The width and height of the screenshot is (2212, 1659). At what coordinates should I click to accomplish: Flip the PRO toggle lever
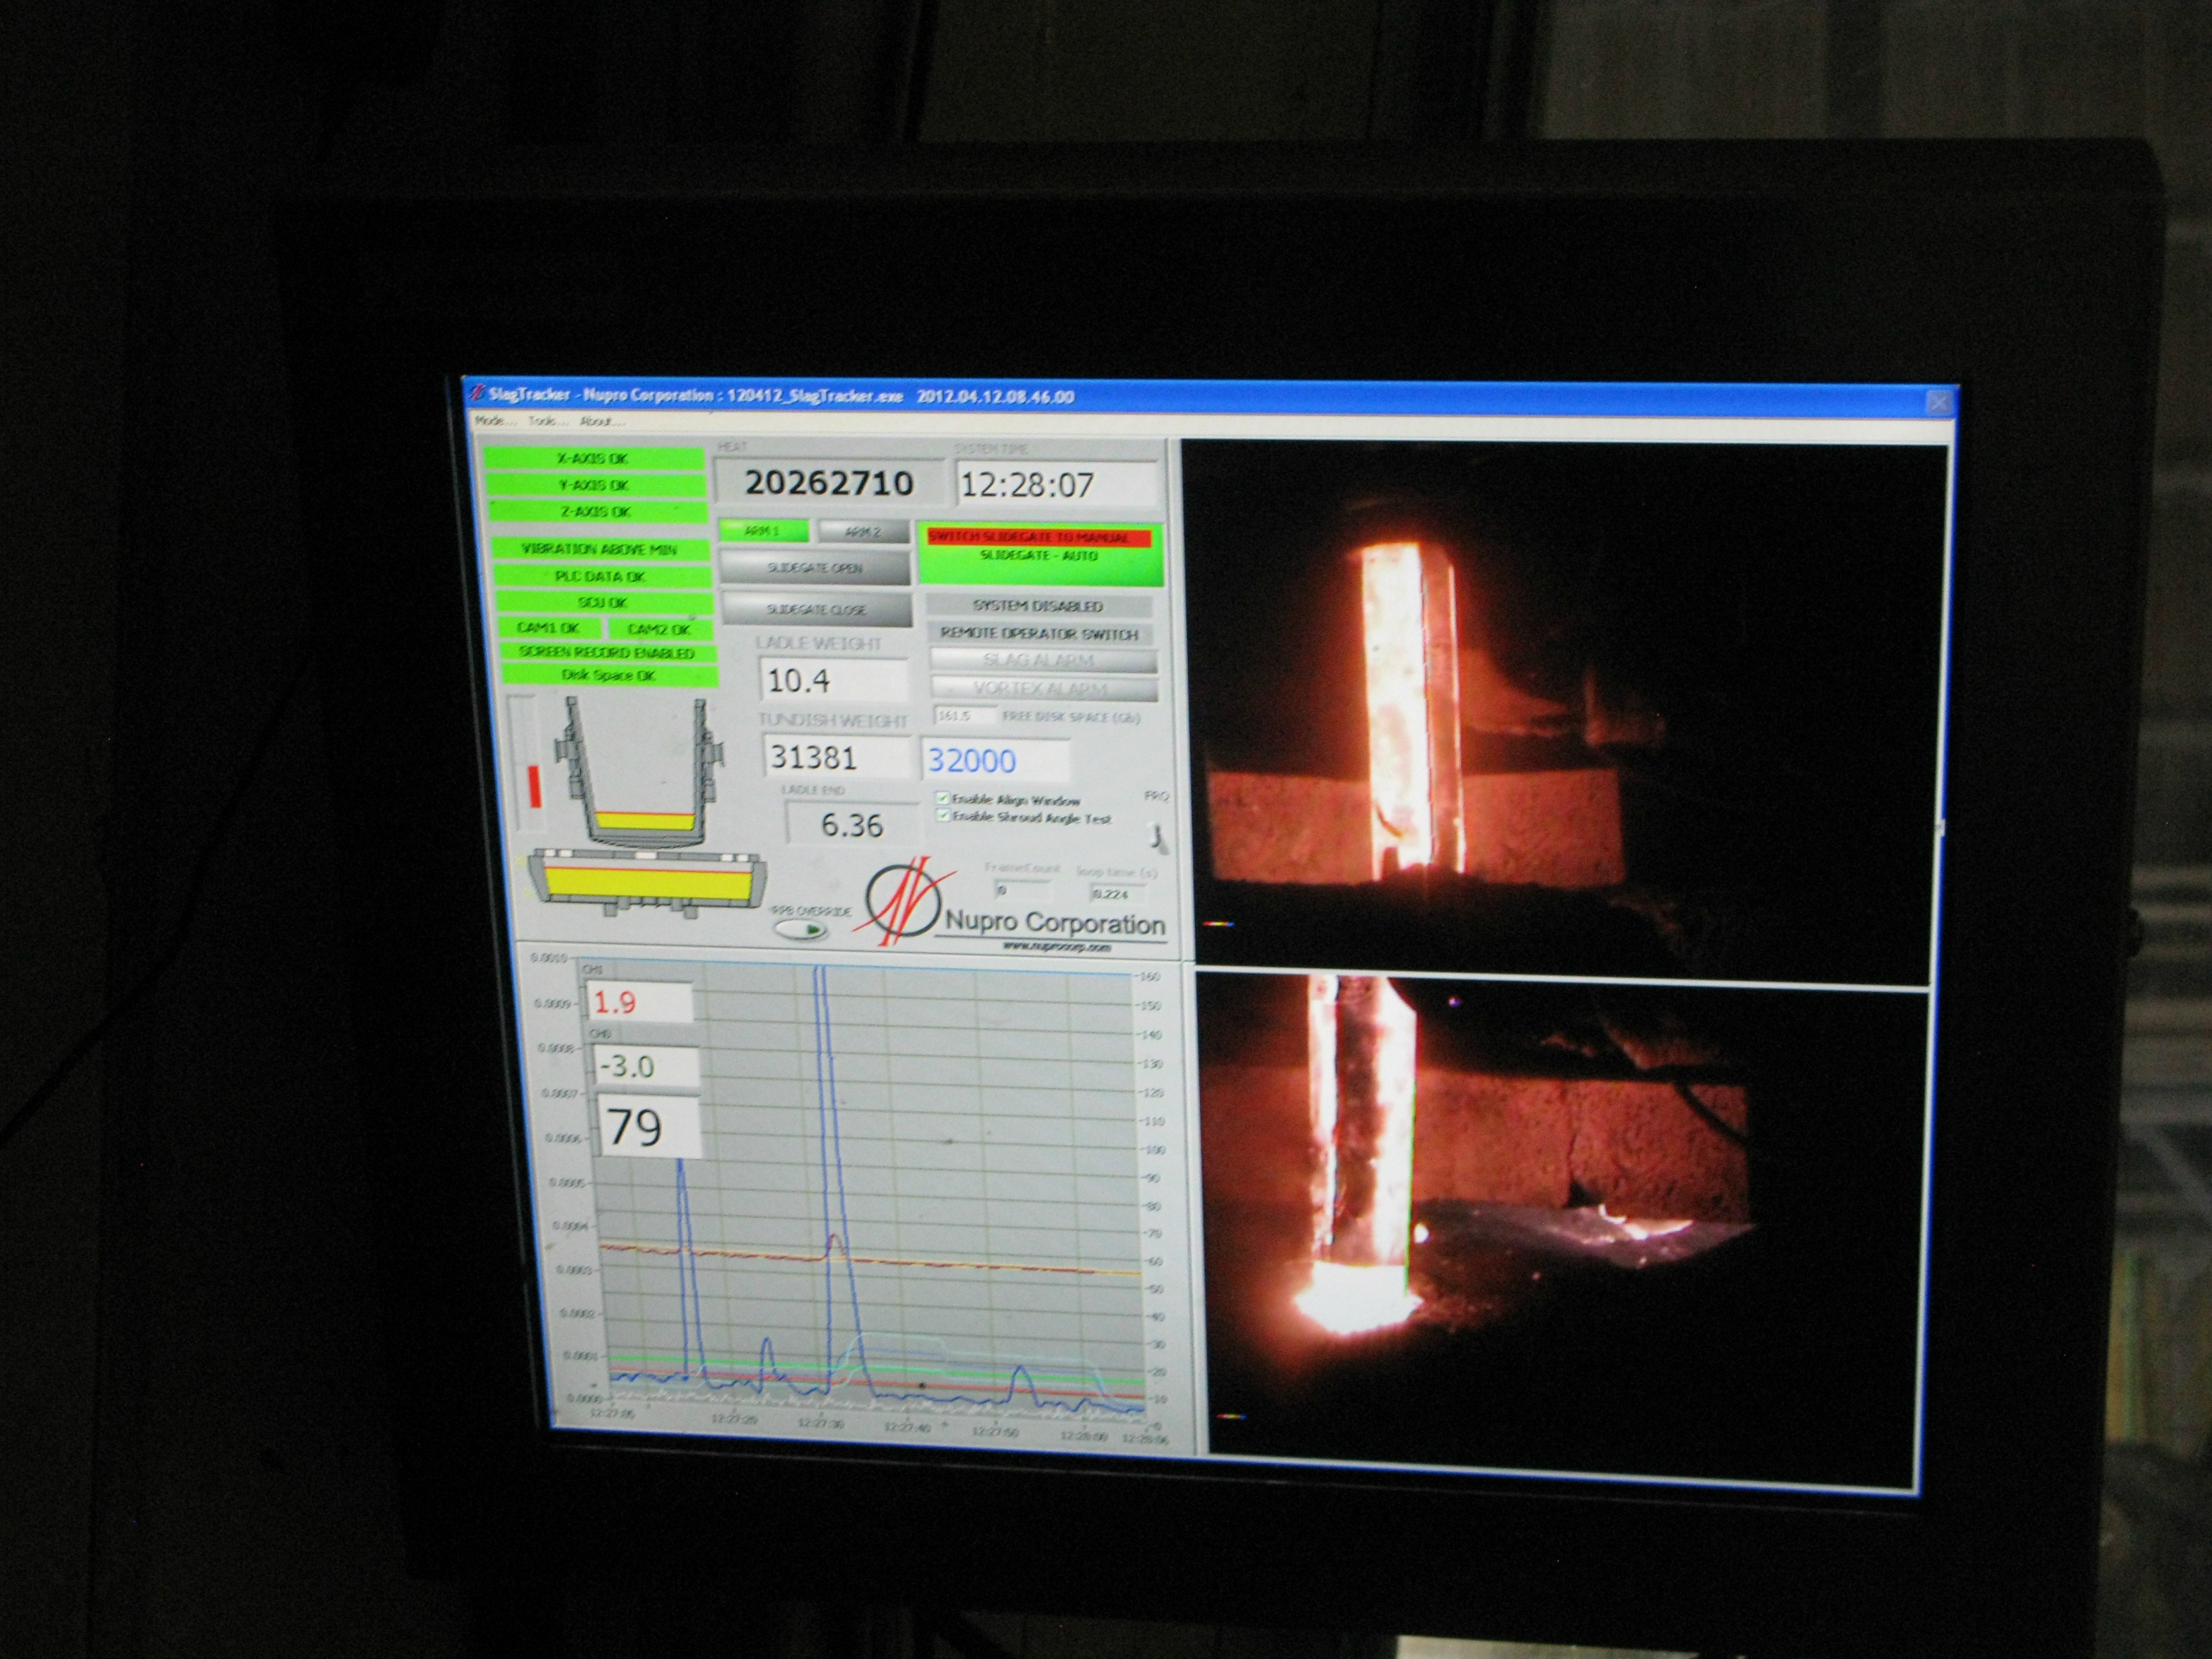[x=1159, y=837]
